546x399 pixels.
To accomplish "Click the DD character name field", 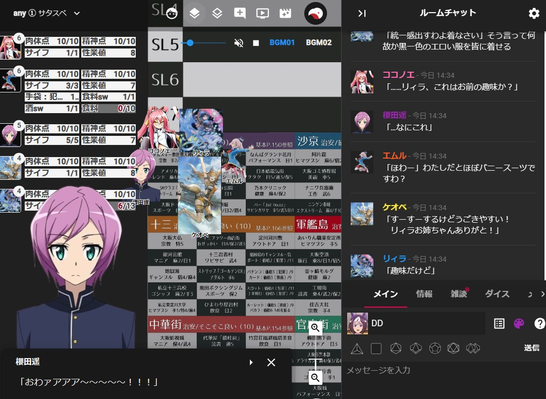I will point(427,323).
